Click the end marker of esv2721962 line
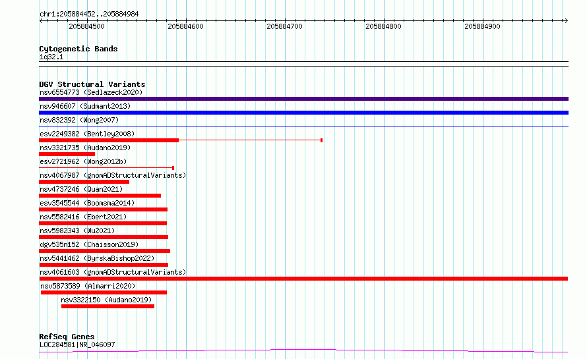This screenshot has width=587, height=359. coord(173,168)
